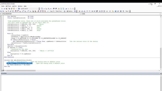This screenshot has width=162, height=91.
Task: Open the Properties Window icon
Action: (x=12, y=9)
